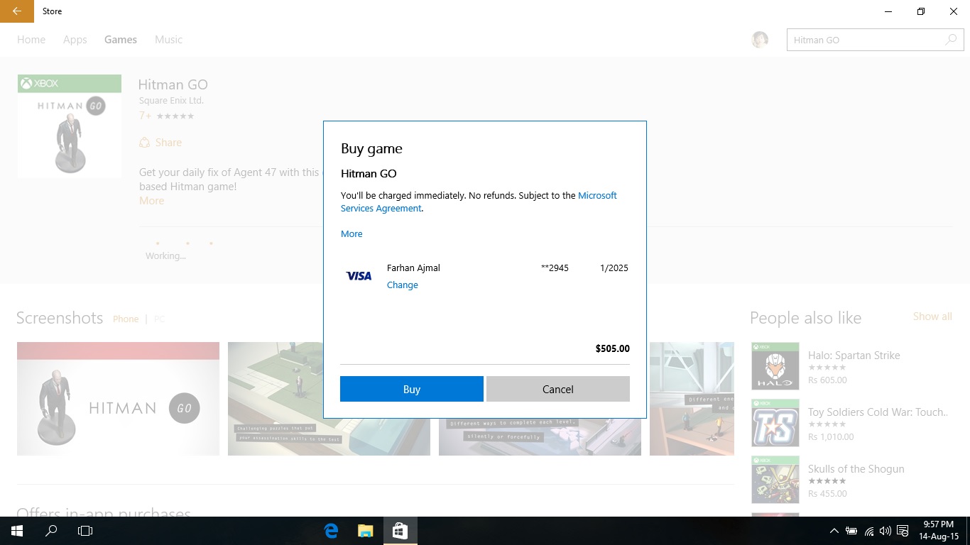Screen dimensions: 970x545
Task: Click the search magnifier icon in Store
Action: click(x=951, y=40)
